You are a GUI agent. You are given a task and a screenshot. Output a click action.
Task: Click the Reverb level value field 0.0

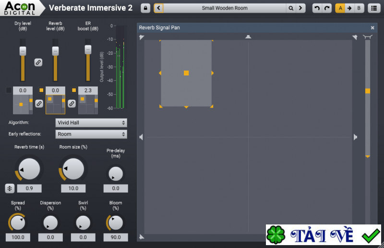click(55, 90)
